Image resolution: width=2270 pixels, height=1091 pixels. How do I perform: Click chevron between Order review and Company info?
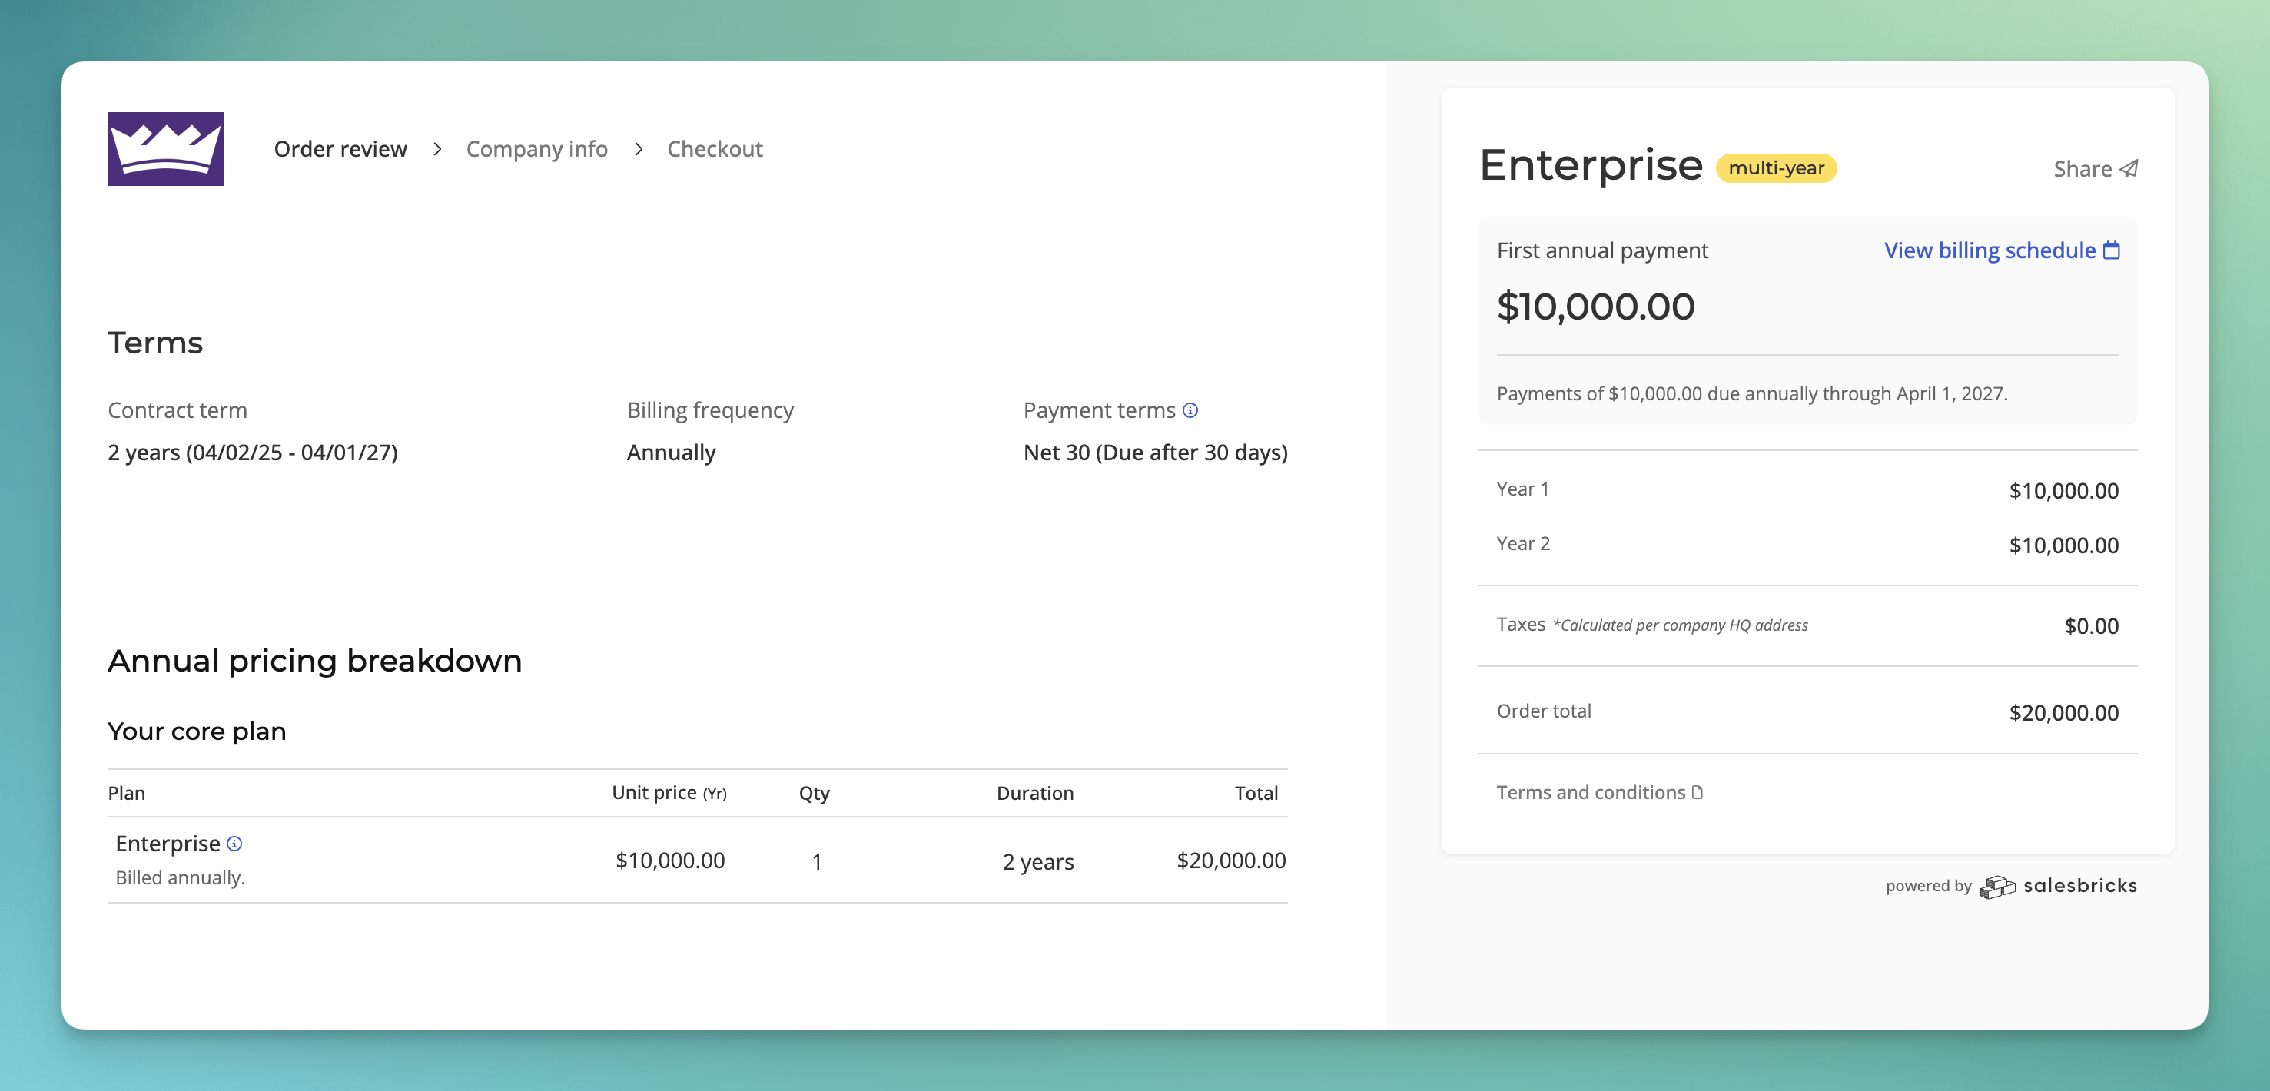[437, 149]
